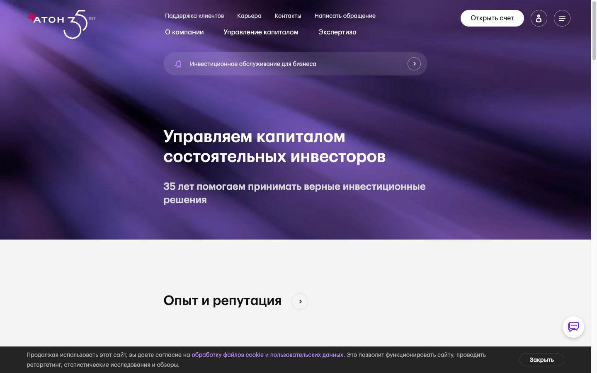Open the Поддержка клиентов menu item
Viewport: 597px width, 373px height.
coord(194,16)
